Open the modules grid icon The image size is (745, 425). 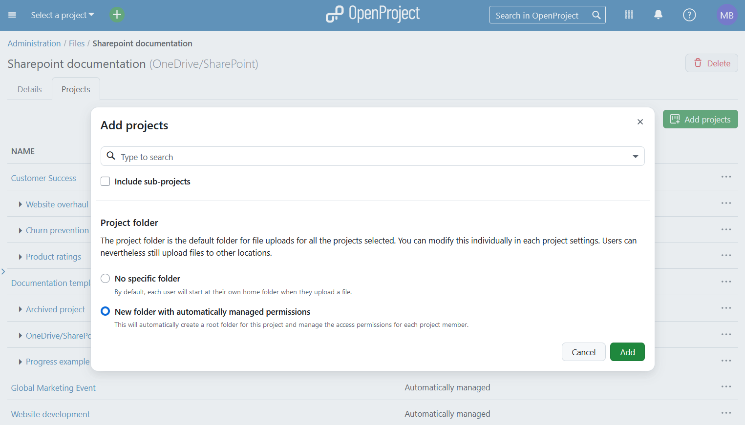(629, 15)
